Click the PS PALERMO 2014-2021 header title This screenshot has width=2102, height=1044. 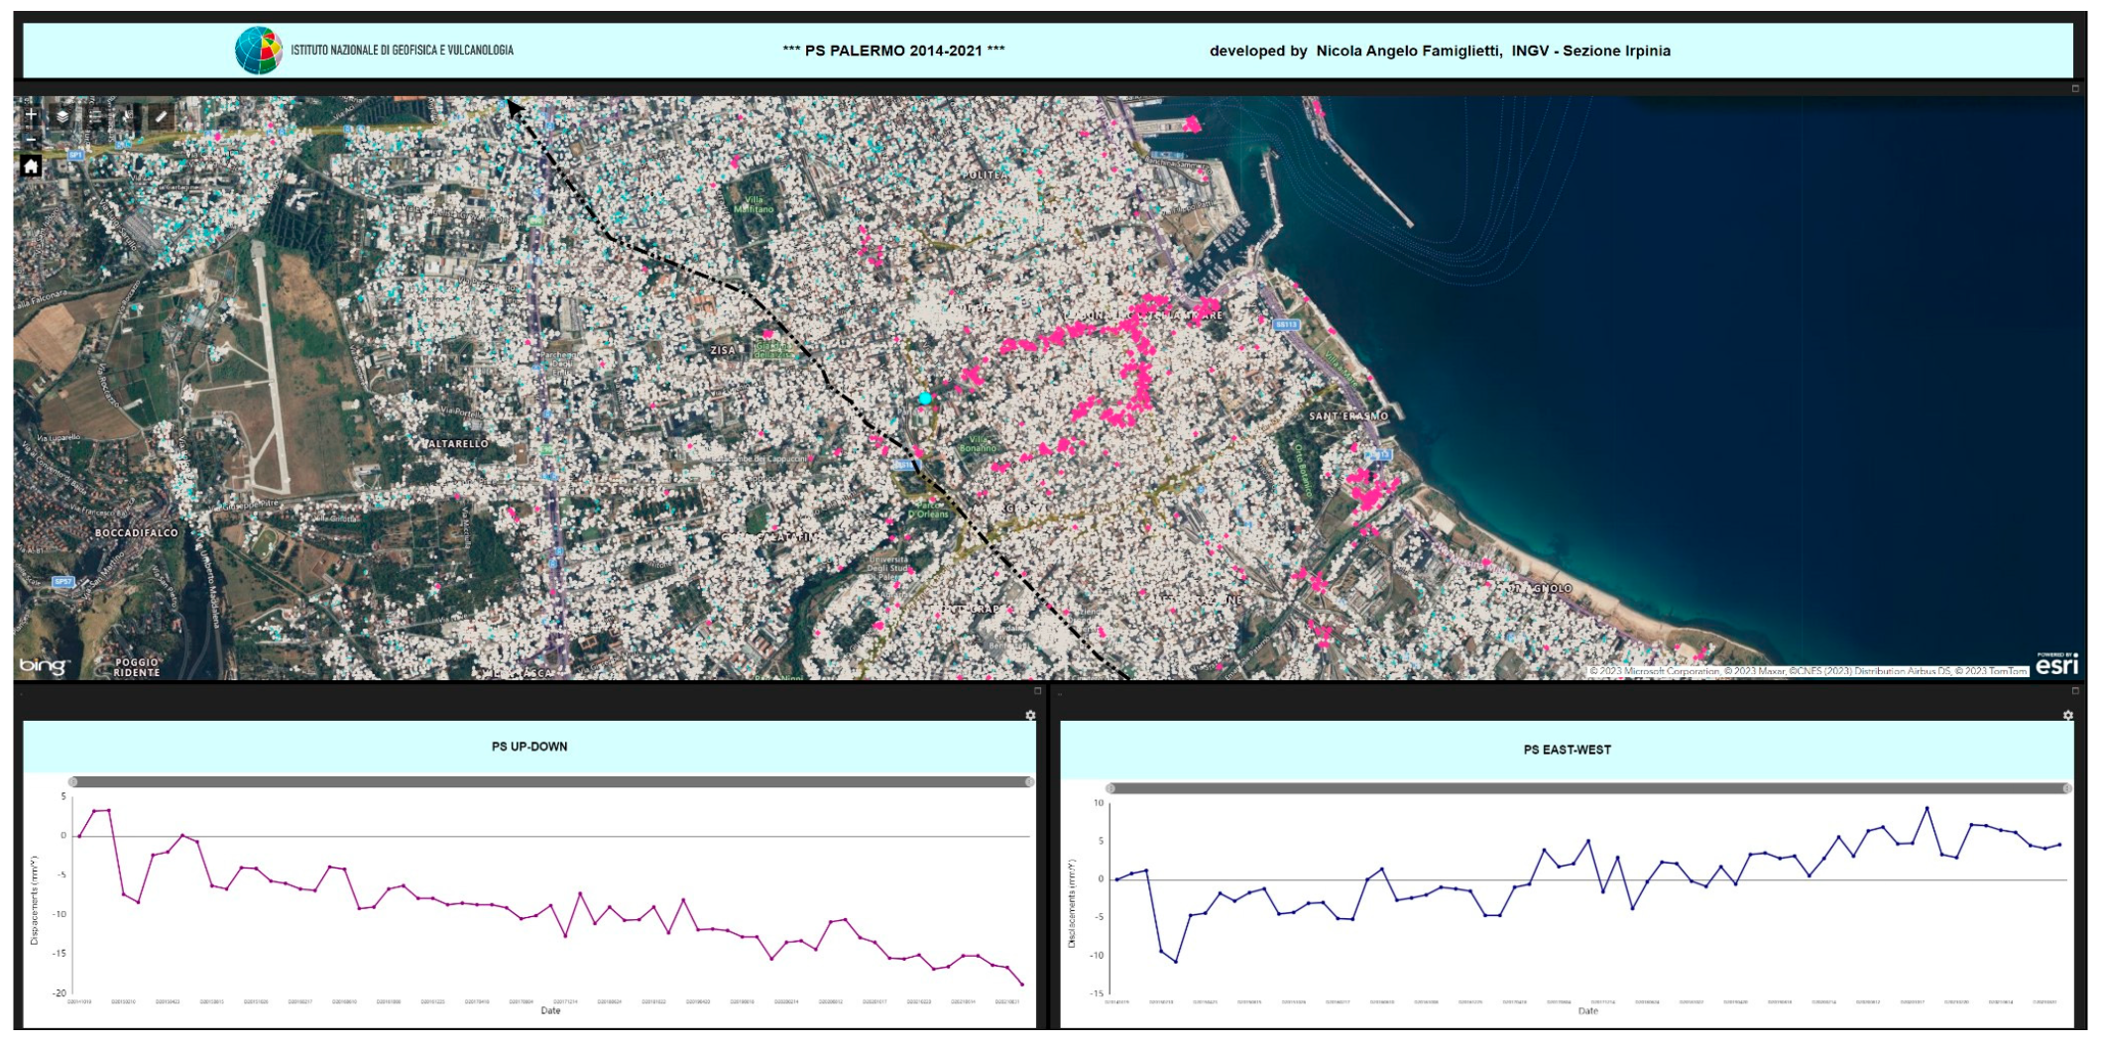click(893, 51)
